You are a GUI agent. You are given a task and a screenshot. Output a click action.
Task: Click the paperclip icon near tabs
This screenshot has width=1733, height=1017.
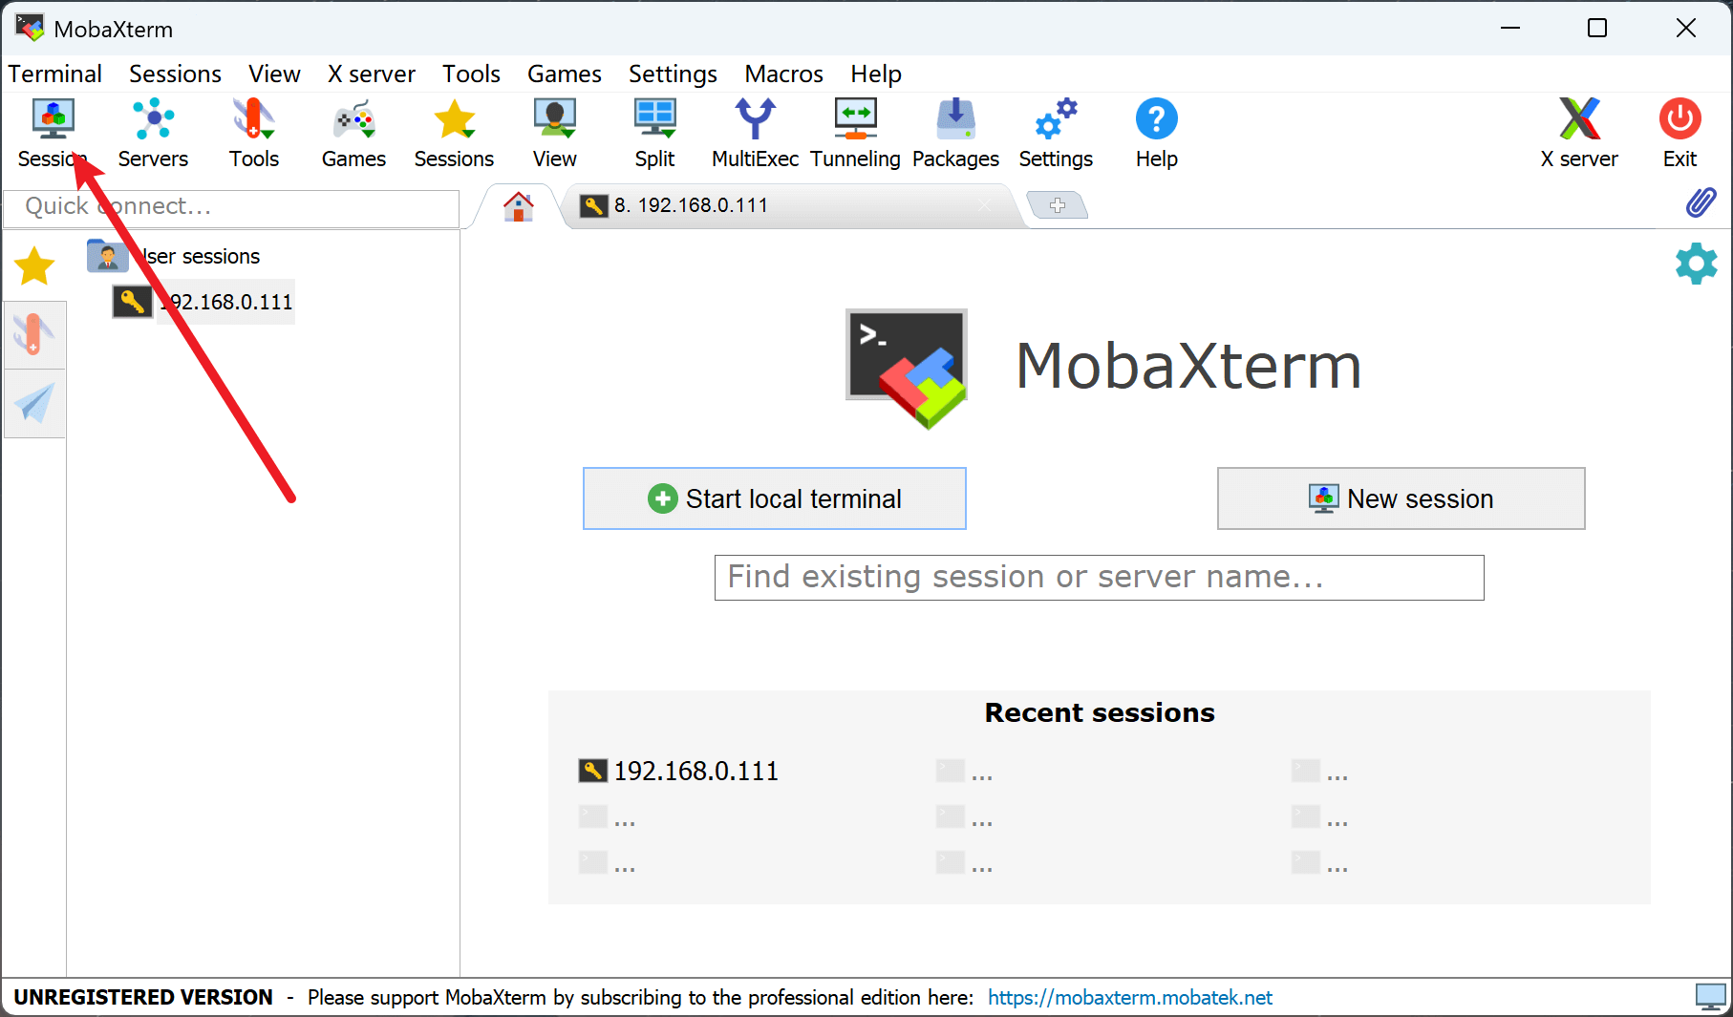[x=1701, y=202]
